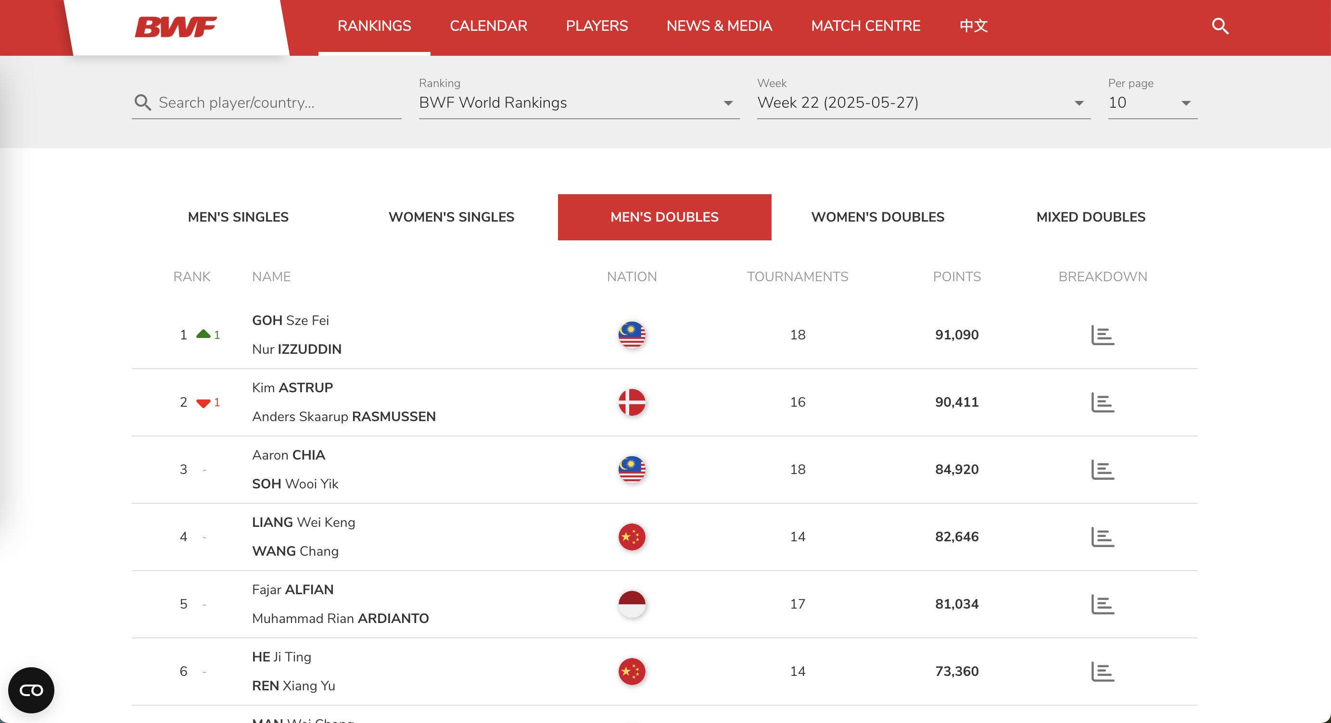
Task: Click Muhammad Rian ARDIANTO name link
Action: pos(340,619)
